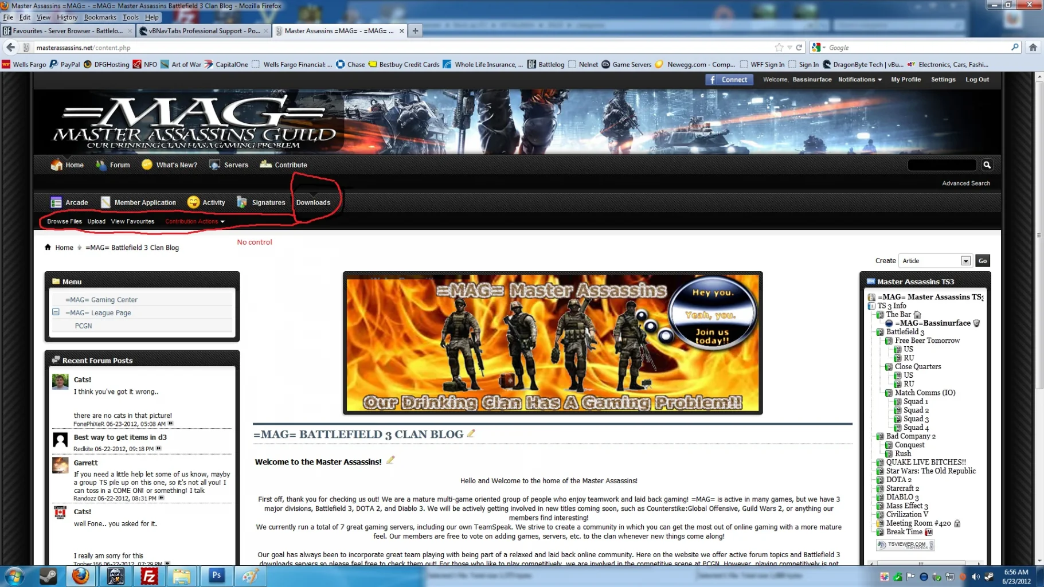Open the History menu
The image size is (1044, 587).
pos(67,17)
